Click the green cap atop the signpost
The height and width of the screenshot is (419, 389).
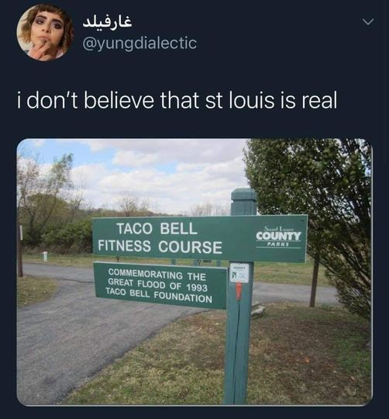[x=243, y=202]
